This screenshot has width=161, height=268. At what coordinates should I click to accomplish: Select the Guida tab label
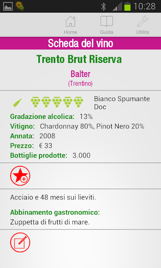(106, 32)
